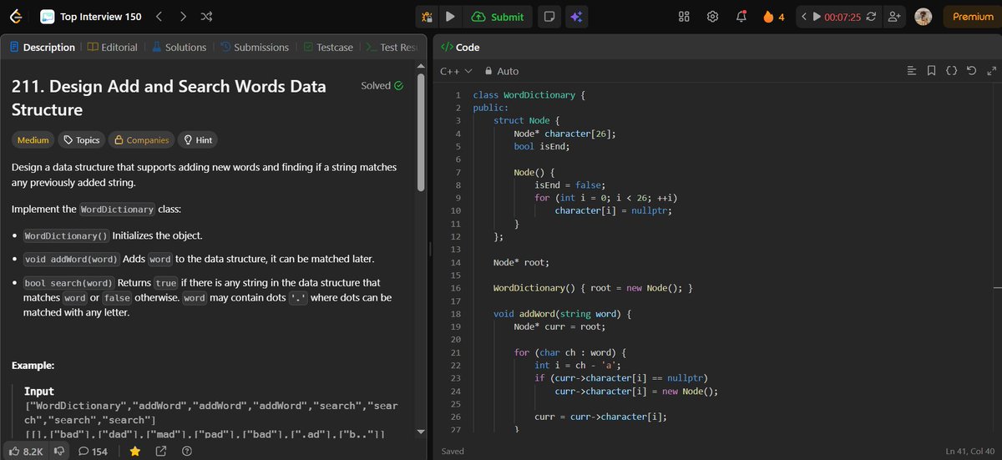Select the Code panel tab
The width and height of the screenshot is (1002, 460).
pyautogui.click(x=460, y=48)
